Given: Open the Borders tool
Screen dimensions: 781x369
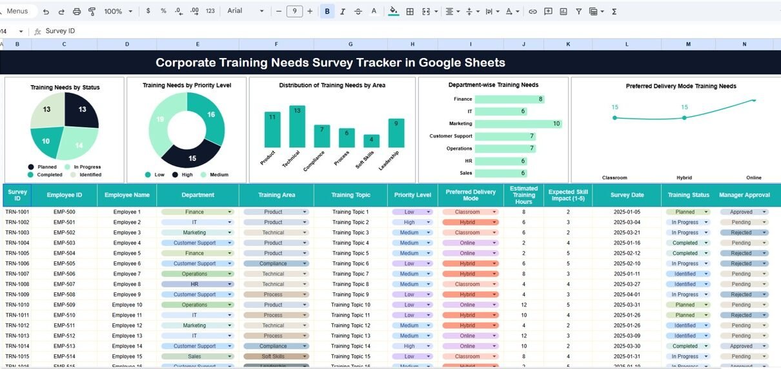Looking at the screenshot, I should point(410,12).
